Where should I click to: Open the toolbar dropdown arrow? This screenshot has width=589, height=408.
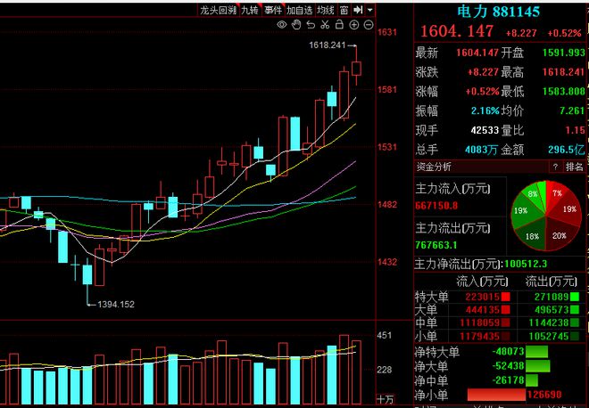click(369, 10)
